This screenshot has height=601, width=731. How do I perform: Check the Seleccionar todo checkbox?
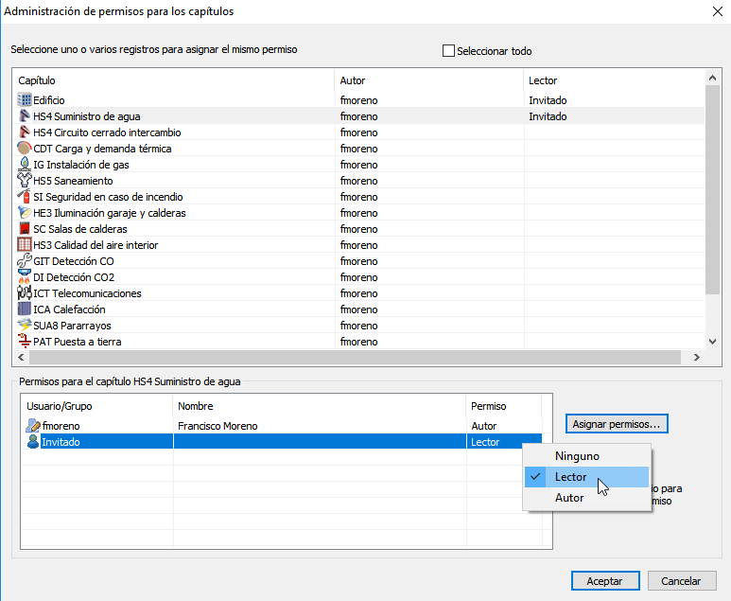click(x=448, y=50)
